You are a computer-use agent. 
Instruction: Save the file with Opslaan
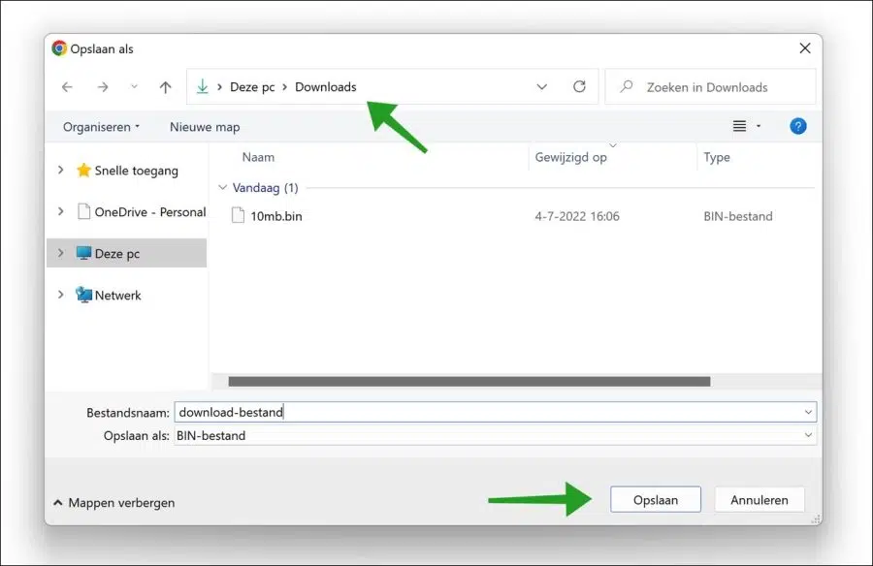pos(656,500)
